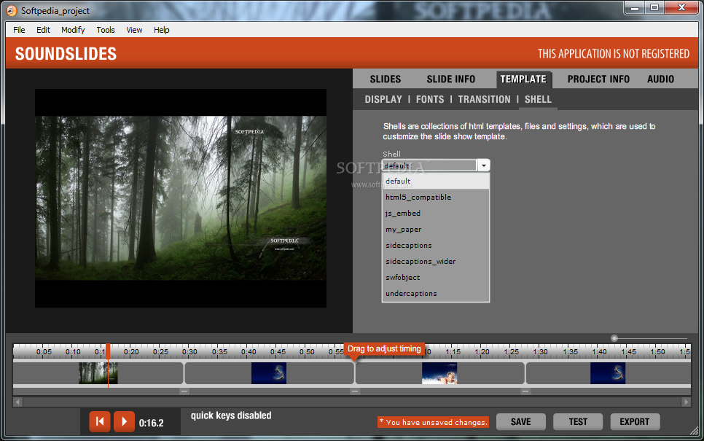Open the File menu
Viewport: 704px width, 441px height.
point(19,30)
